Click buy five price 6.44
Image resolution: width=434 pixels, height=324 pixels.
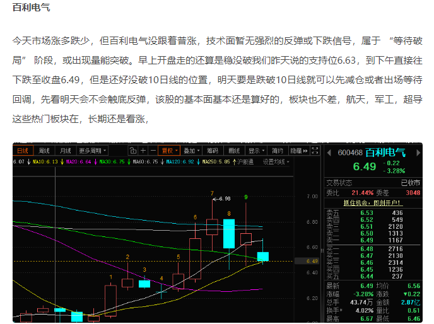click(x=367, y=277)
